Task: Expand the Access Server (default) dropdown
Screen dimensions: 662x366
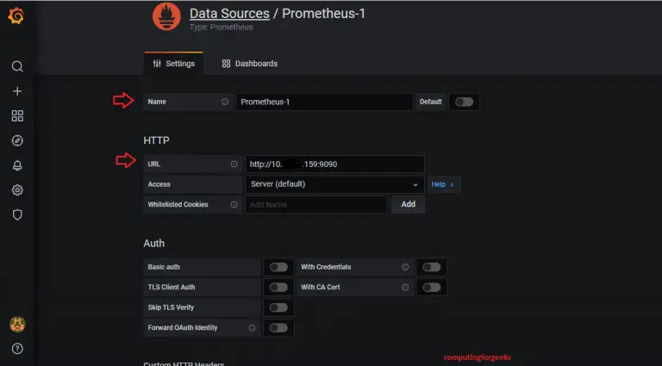Action: point(334,184)
